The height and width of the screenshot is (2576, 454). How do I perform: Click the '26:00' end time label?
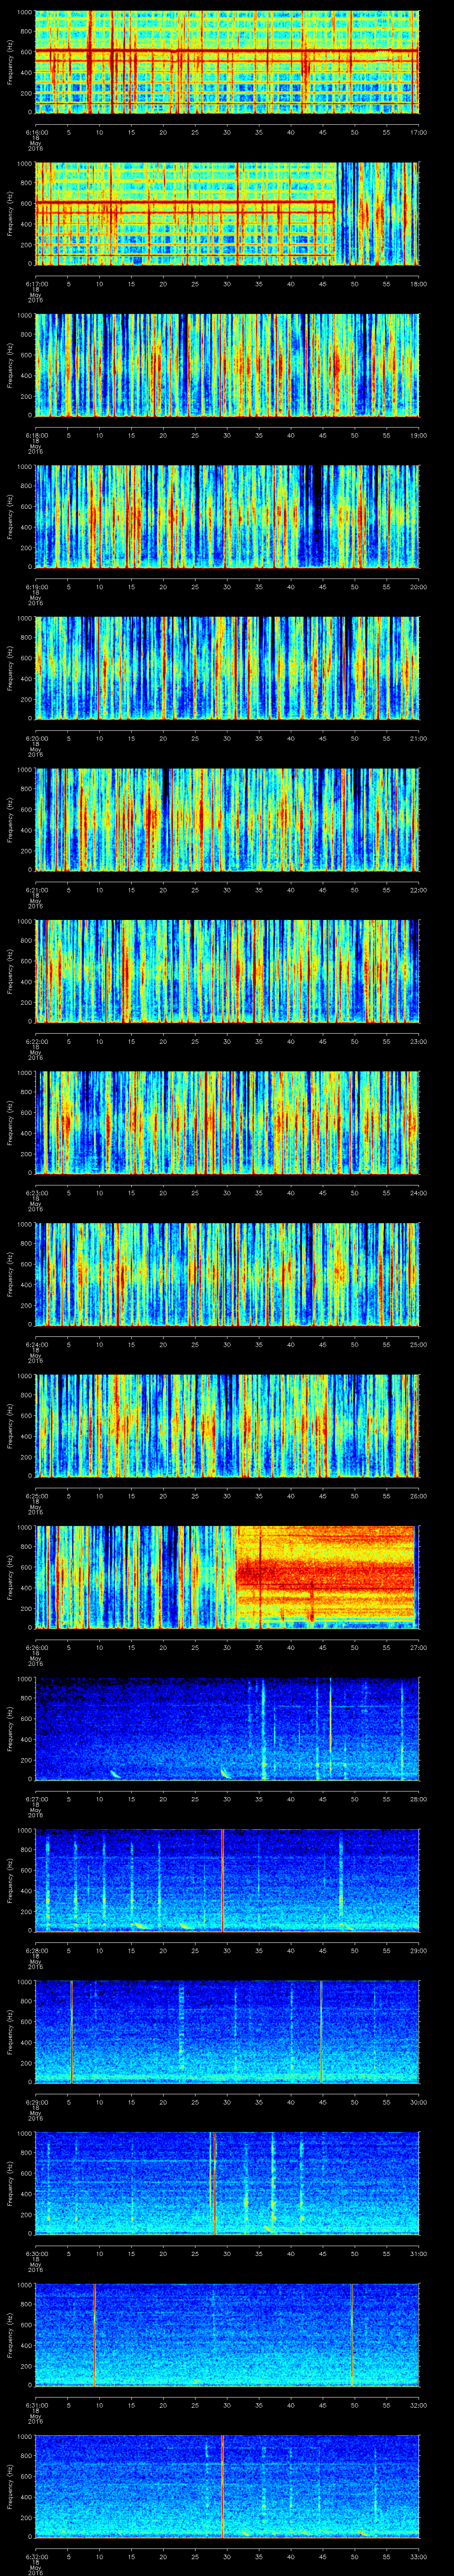coord(418,1496)
